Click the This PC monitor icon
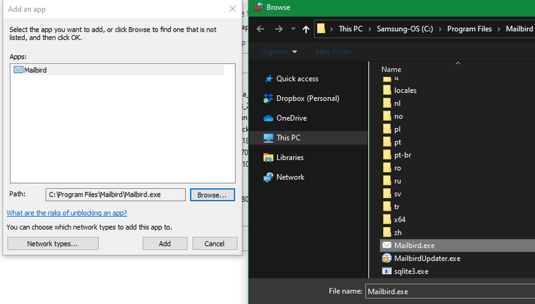Viewport: 535px width, 304px height. click(268, 138)
